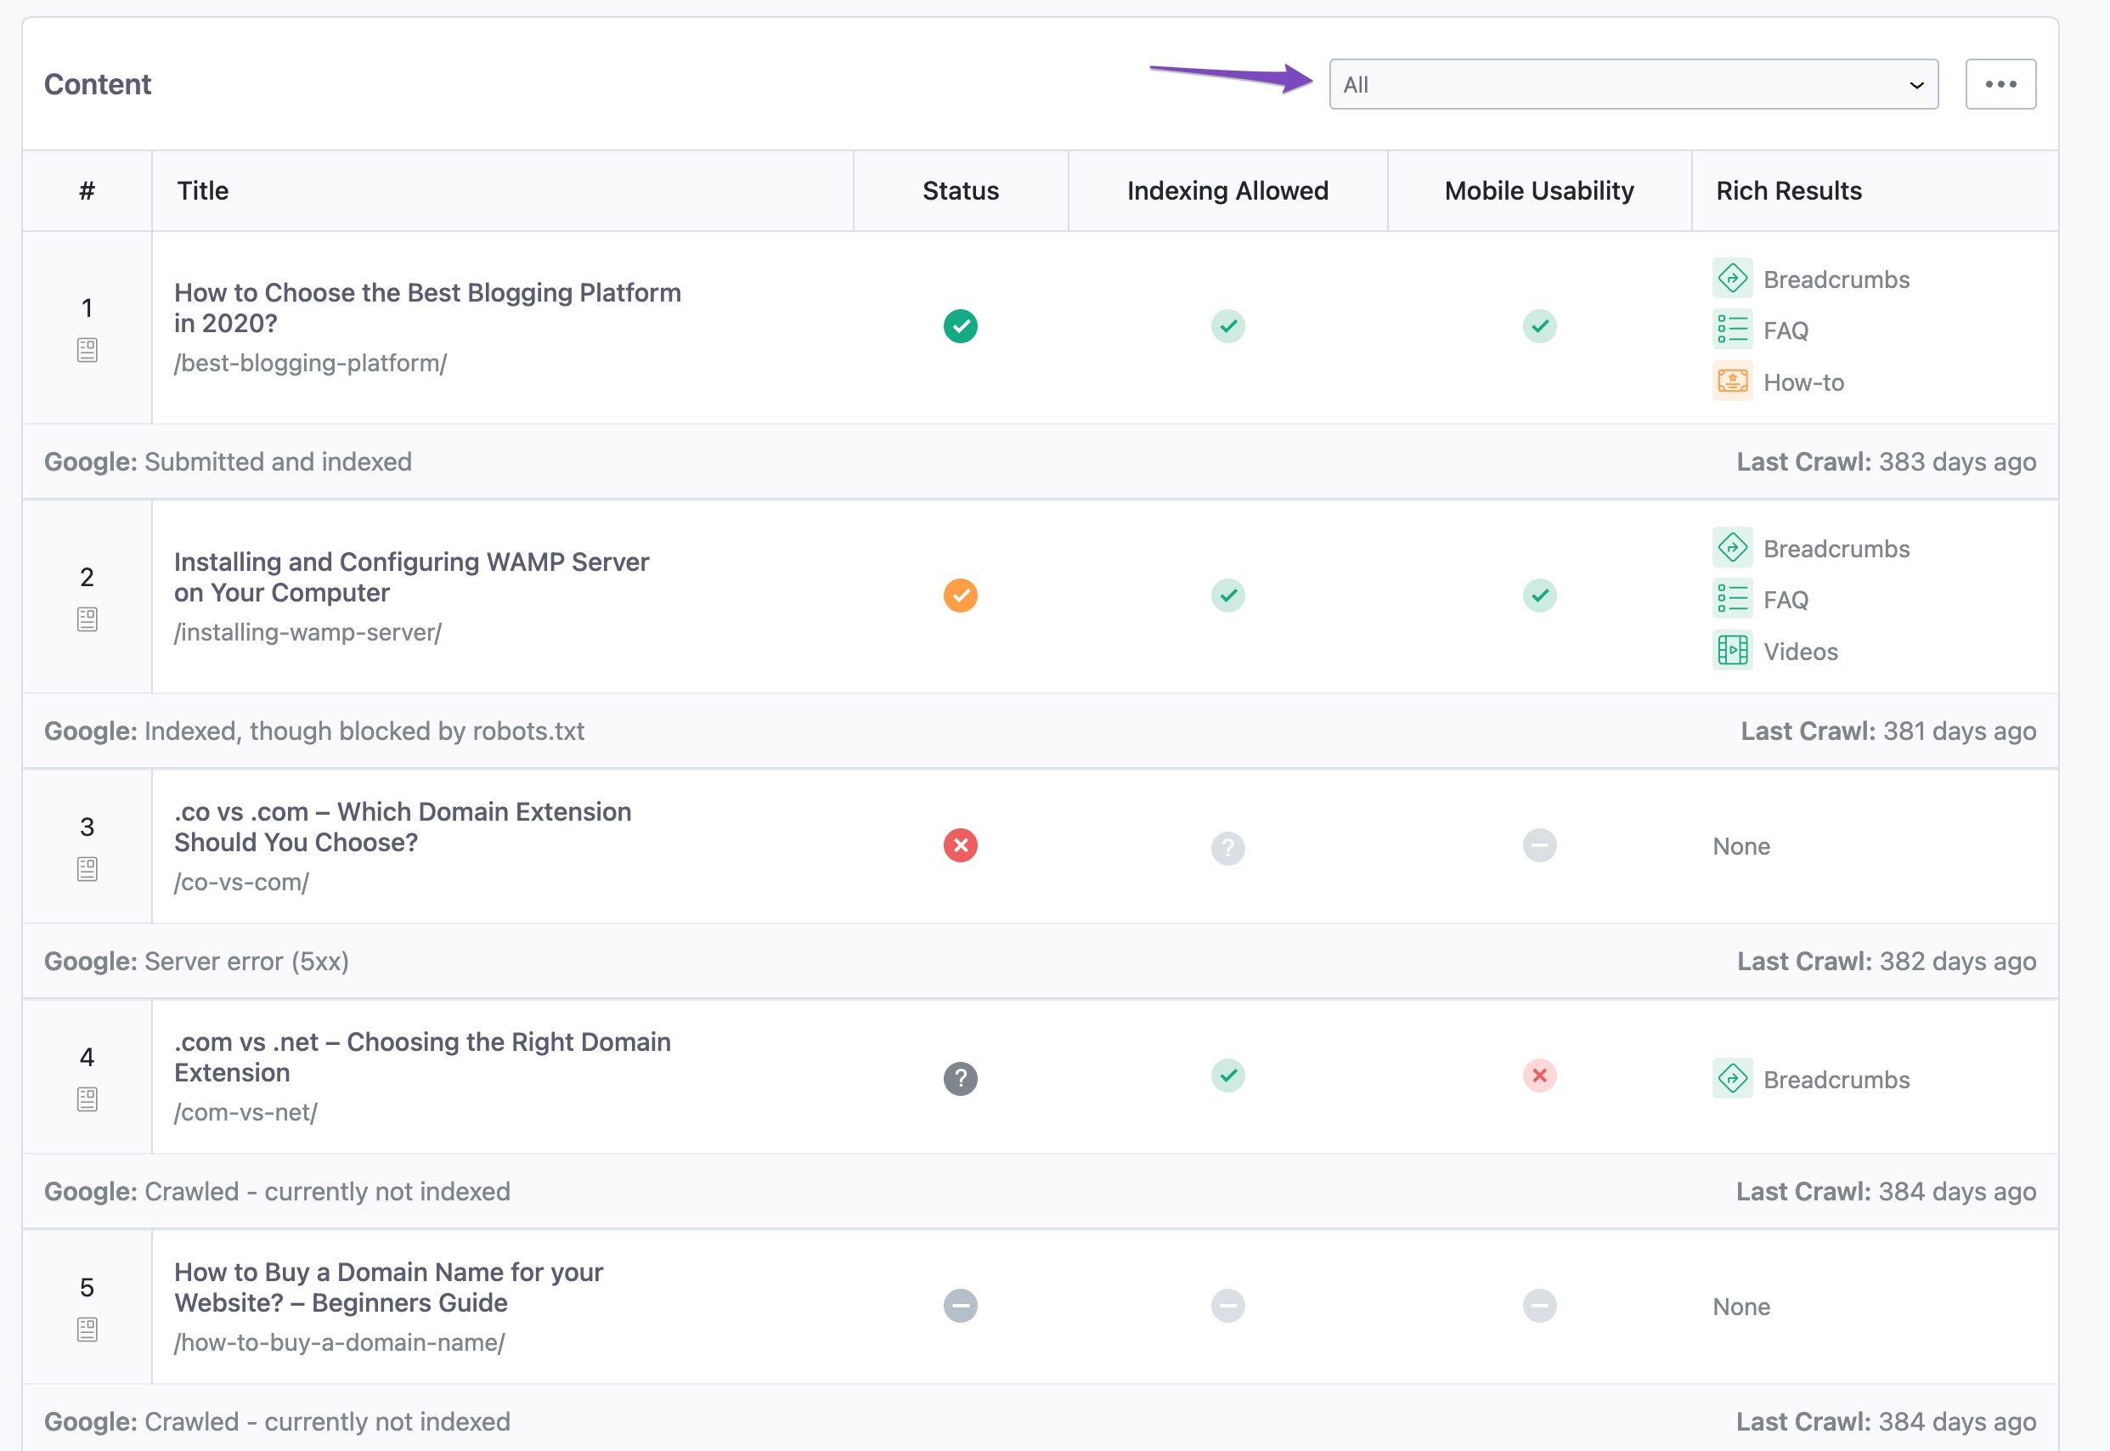Click the red Status error icon for item 3

pyautogui.click(x=962, y=845)
